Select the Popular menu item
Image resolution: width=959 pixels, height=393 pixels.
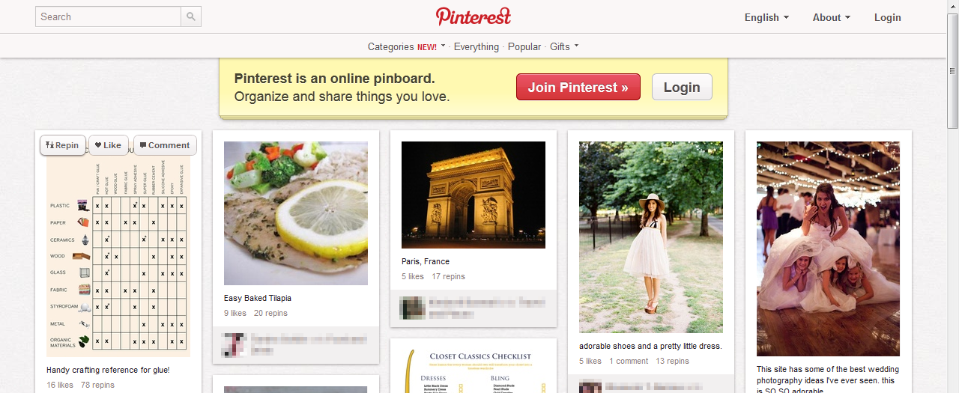(x=524, y=46)
